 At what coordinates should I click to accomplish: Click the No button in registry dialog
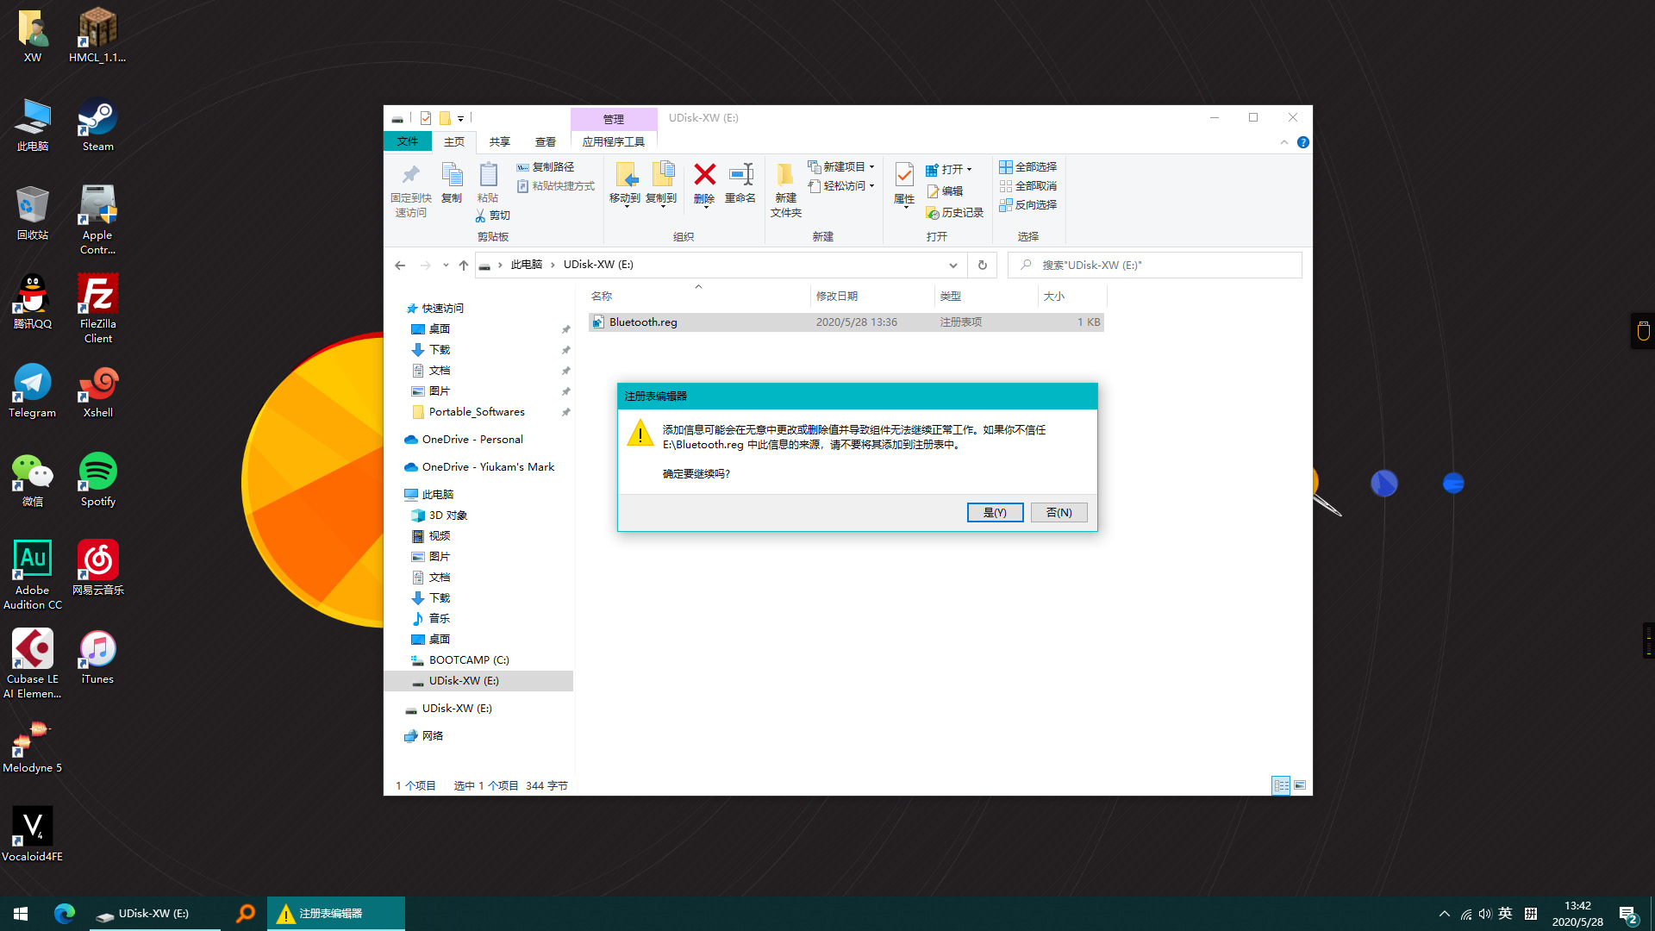1059,512
